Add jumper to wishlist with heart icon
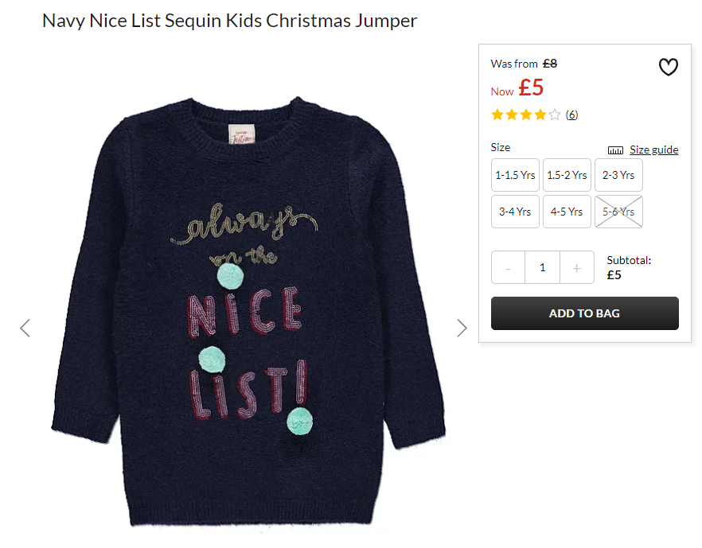702x548 pixels. 668,67
